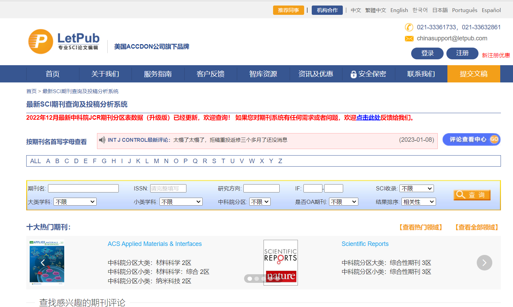
Task: Click the 研究方向 input field
Action: point(261,188)
